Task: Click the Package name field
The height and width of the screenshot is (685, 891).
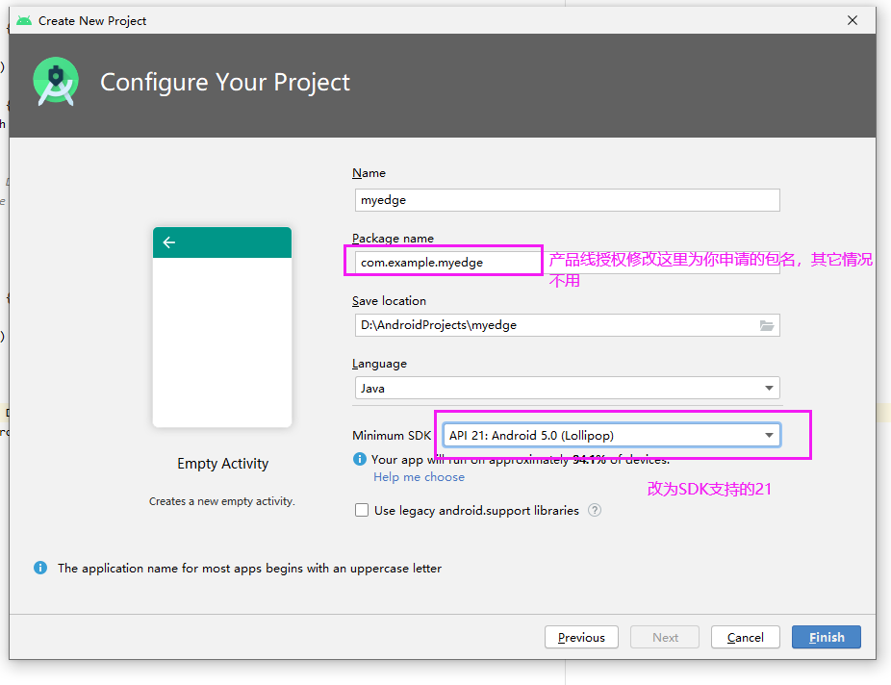Action: coord(567,263)
